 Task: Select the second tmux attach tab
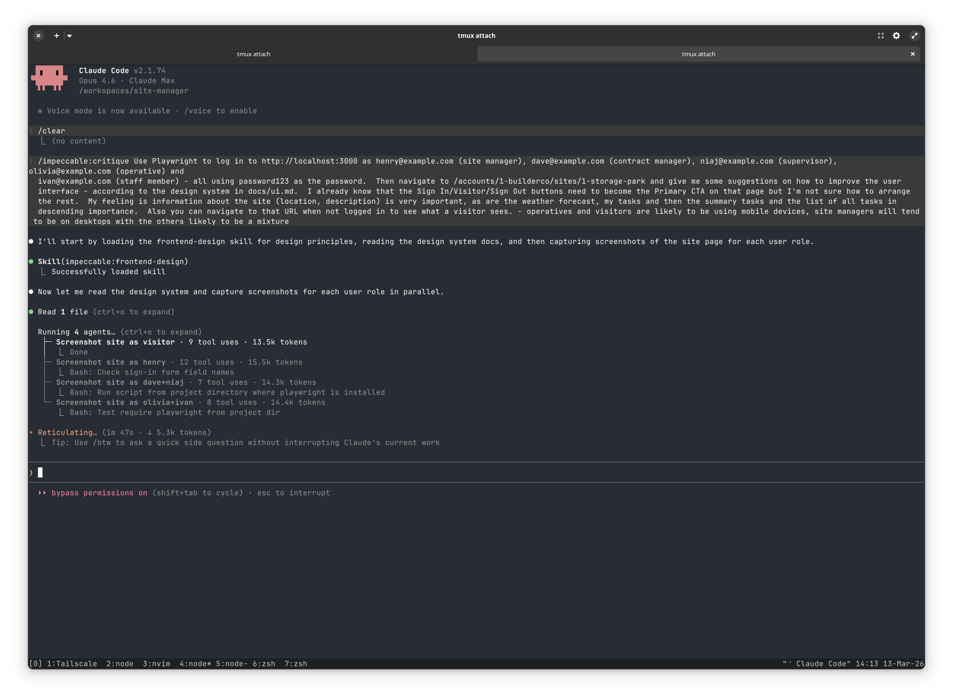click(698, 54)
